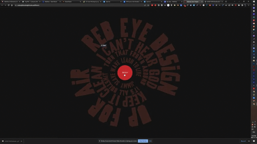Click the Stop sharing button
Viewport: 257px width, 144px height.
[x=143, y=141]
